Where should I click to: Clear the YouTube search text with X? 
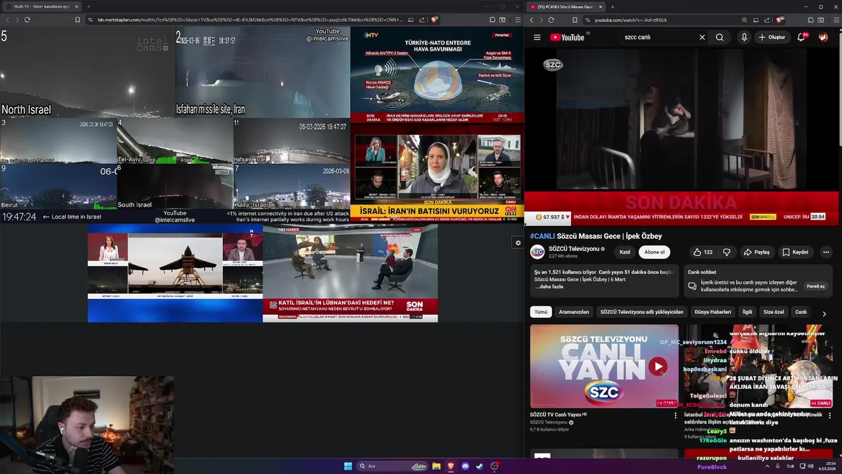click(702, 38)
